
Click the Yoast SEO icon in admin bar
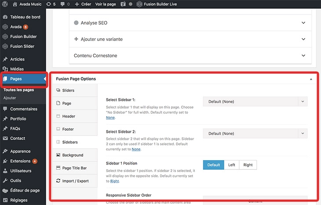coord(123,4)
